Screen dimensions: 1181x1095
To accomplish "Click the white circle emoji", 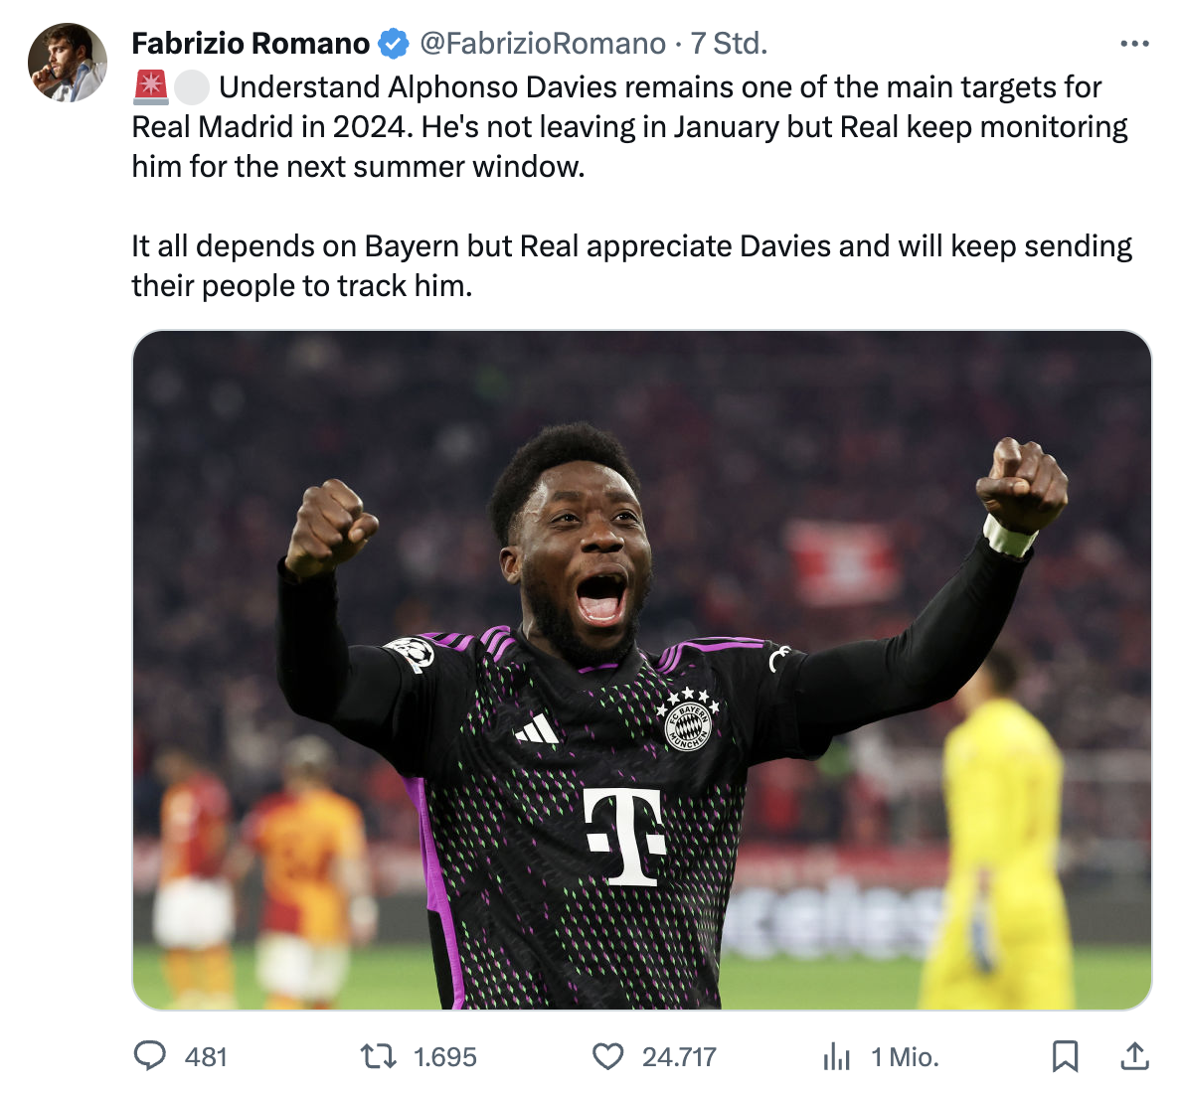I will 191,87.
